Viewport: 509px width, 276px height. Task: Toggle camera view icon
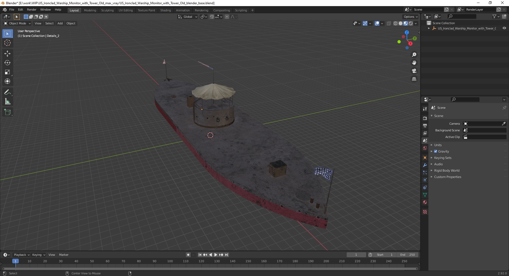click(x=414, y=71)
